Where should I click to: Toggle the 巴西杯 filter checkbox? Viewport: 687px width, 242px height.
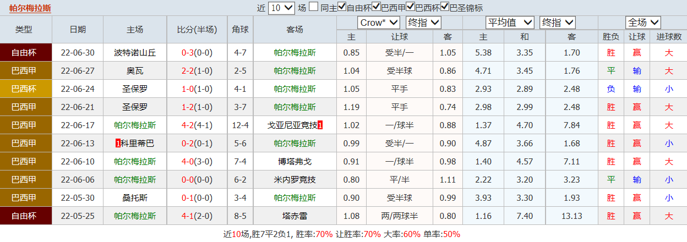pos(411,7)
